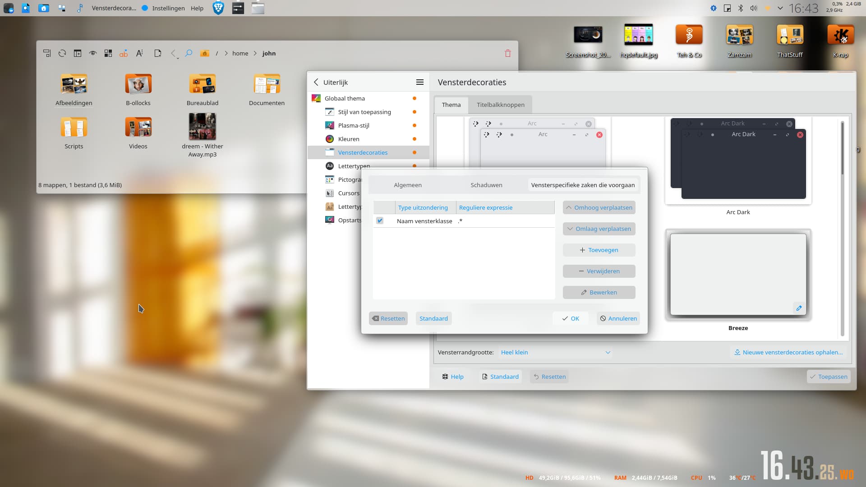
Task: Click the orange 'ab' rename icon
Action: click(124, 53)
